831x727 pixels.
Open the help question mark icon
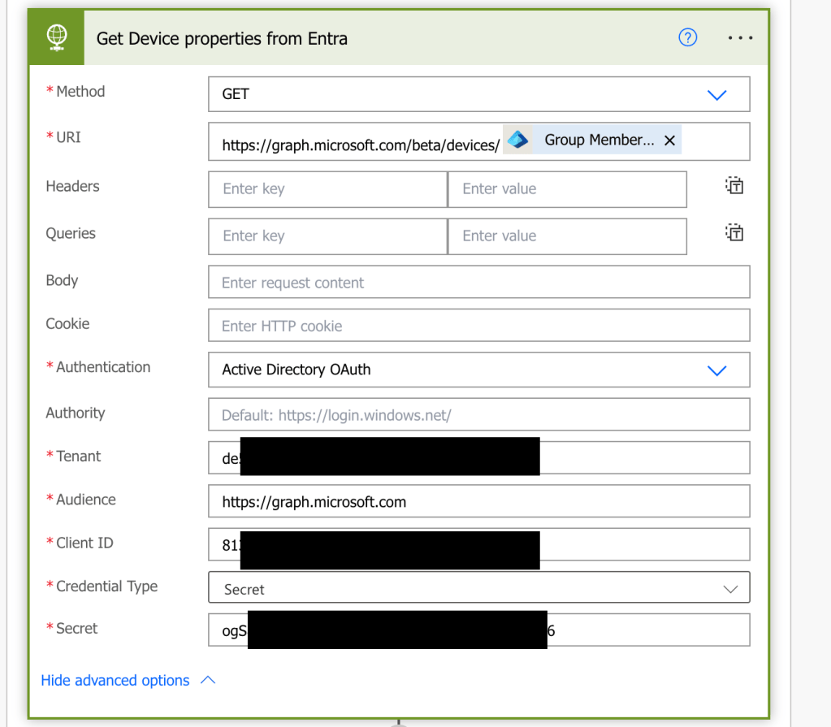[x=687, y=37]
